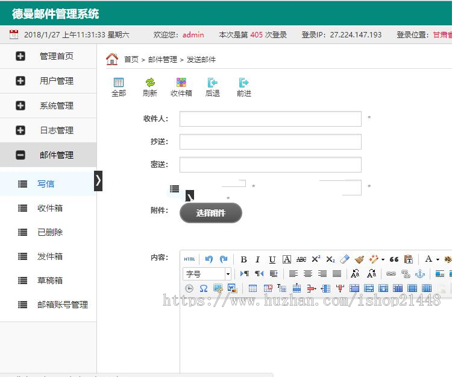Click the Word image transfer icon

(233, 288)
